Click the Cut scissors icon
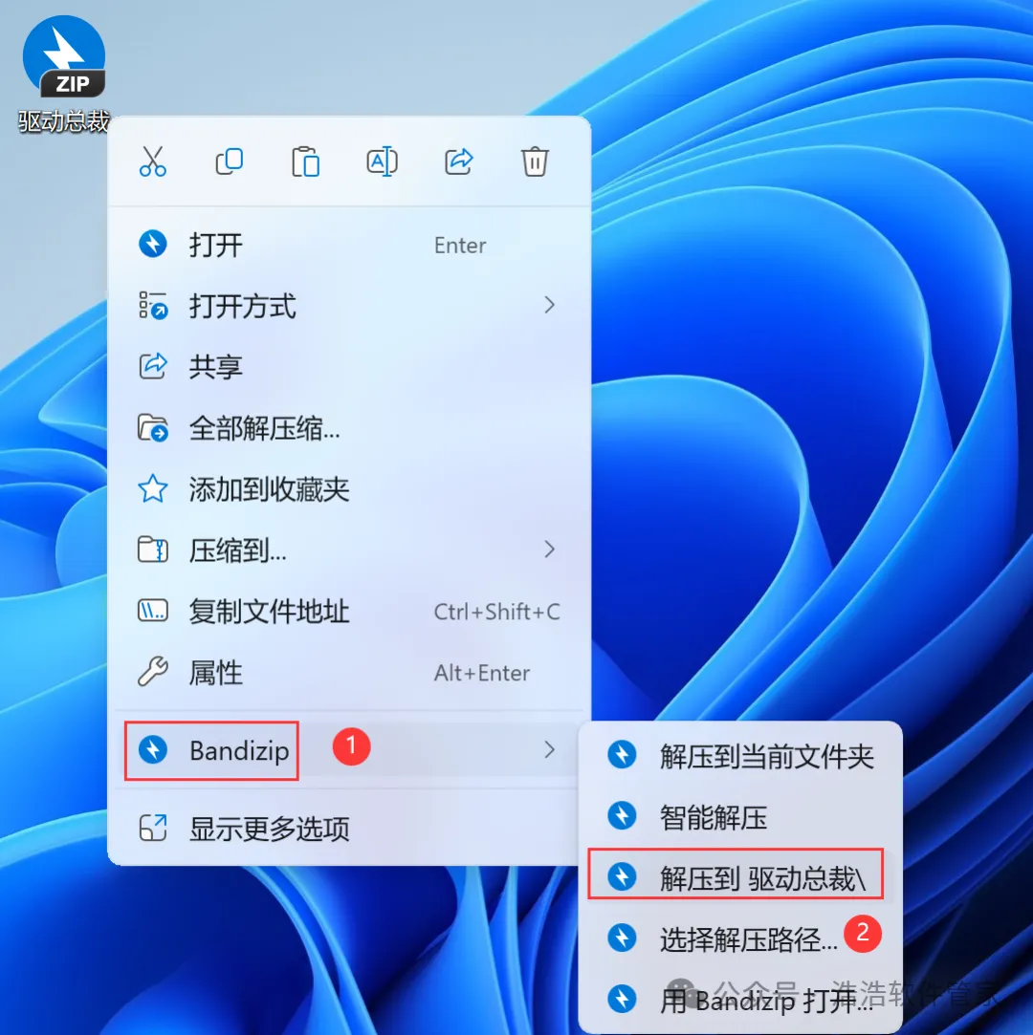Screen dimensions: 1033x1035 point(153,162)
